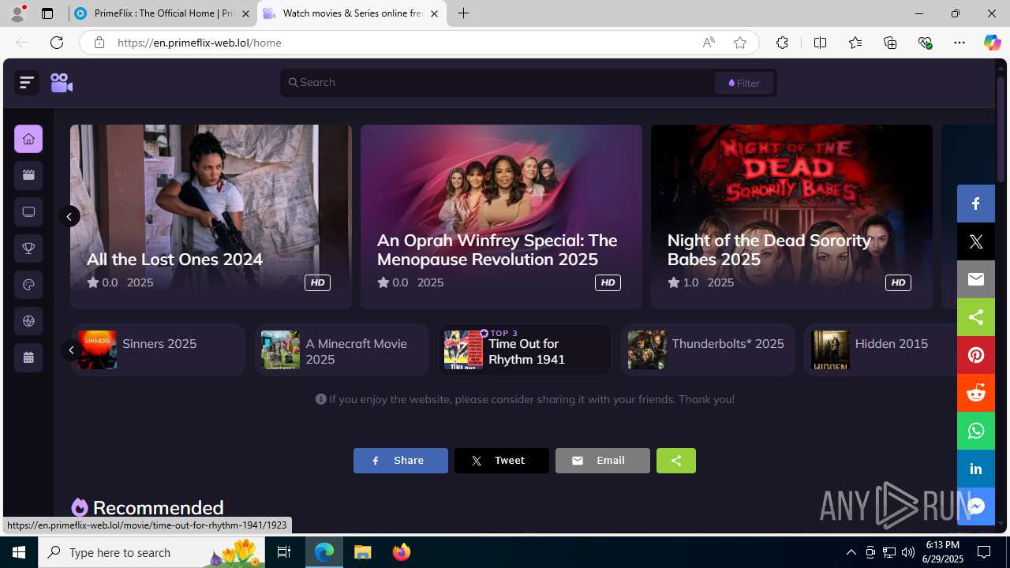This screenshot has height=568, width=1010.
Task: Click the taskbar search box
Action: pyautogui.click(x=151, y=552)
